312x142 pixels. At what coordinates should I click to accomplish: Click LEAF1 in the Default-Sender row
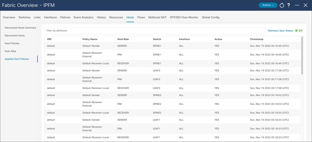tap(156, 120)
